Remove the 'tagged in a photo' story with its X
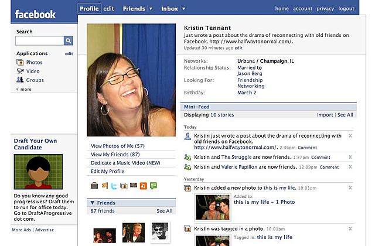375x246 pixels. (350, 229)
